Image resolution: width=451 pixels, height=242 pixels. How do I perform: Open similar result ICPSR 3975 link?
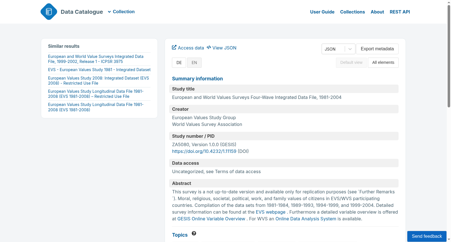96,59
